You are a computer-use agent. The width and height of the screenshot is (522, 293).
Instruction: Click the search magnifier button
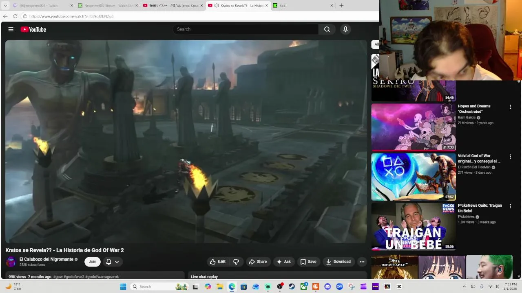coord(327,29)
